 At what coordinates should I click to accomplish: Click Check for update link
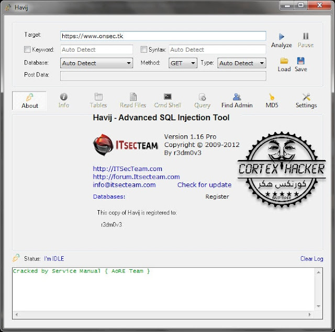click(x=204, y=185)
